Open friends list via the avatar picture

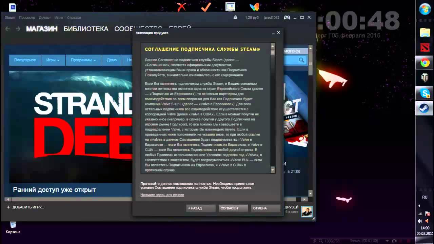pos(307,211)
